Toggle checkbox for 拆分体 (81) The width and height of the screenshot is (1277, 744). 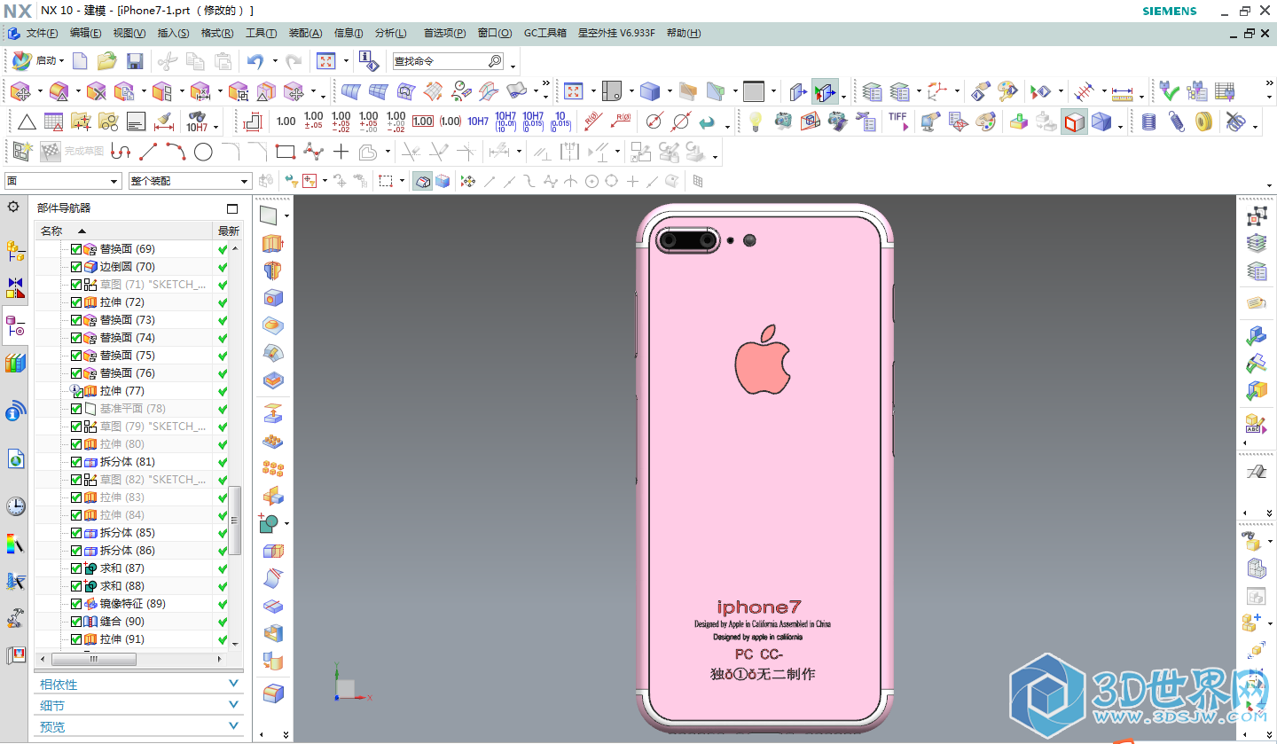[x=76, y=462]
